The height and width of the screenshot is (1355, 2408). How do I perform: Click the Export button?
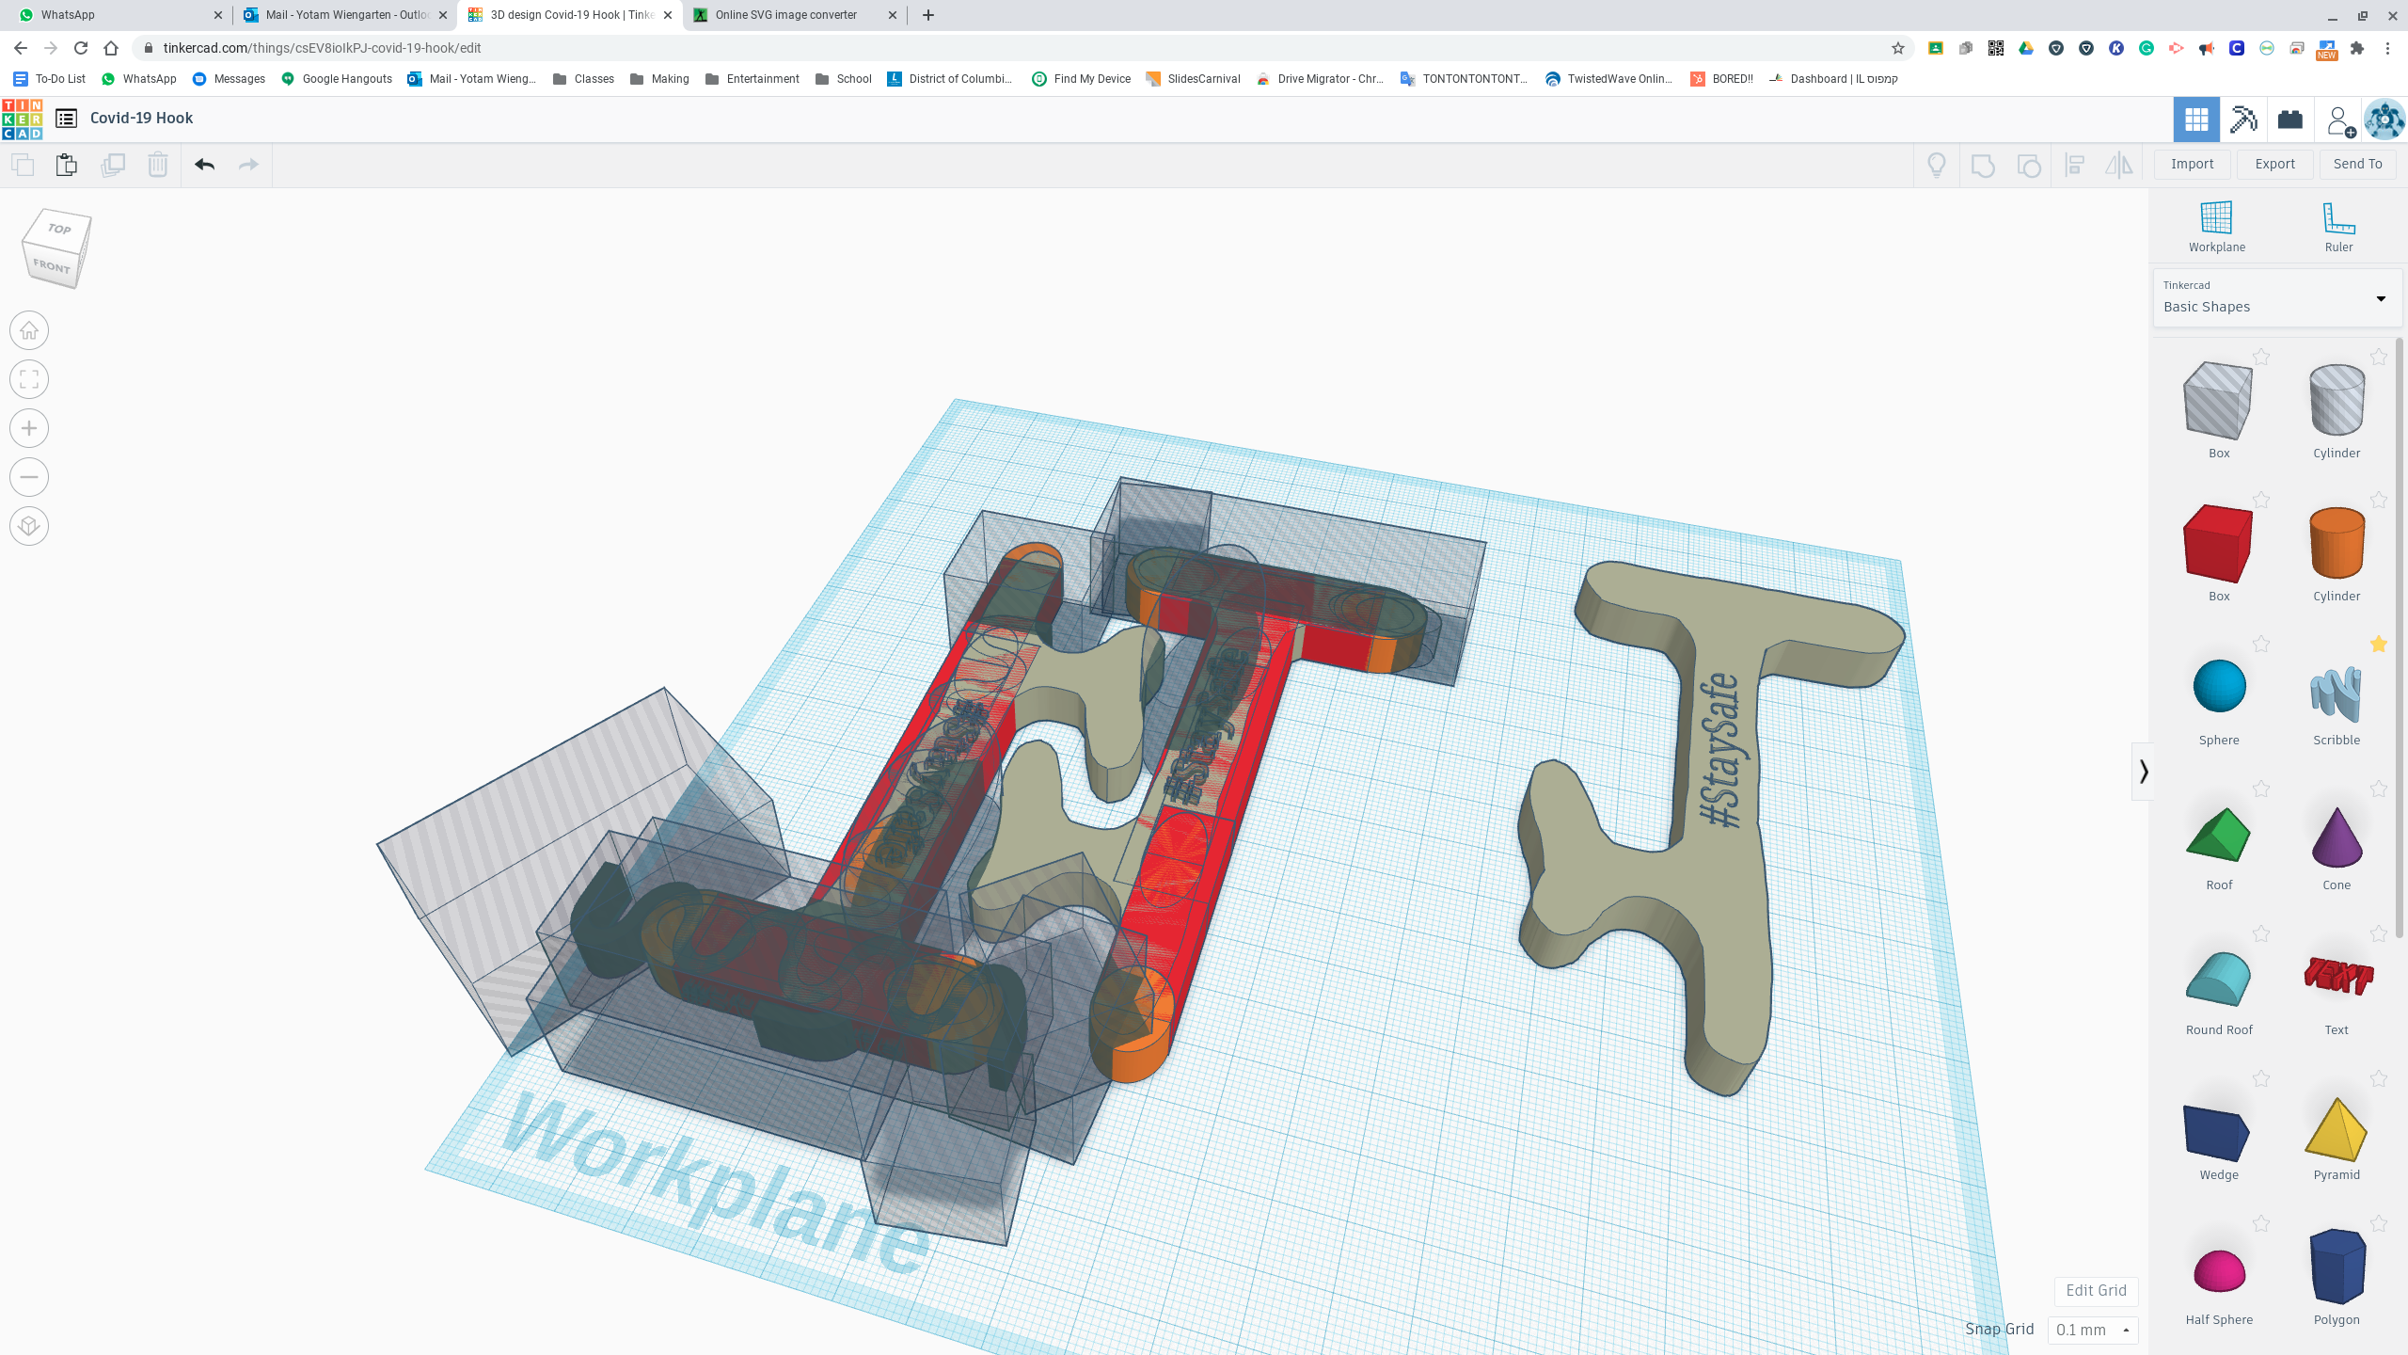[x=2275, y=164]
